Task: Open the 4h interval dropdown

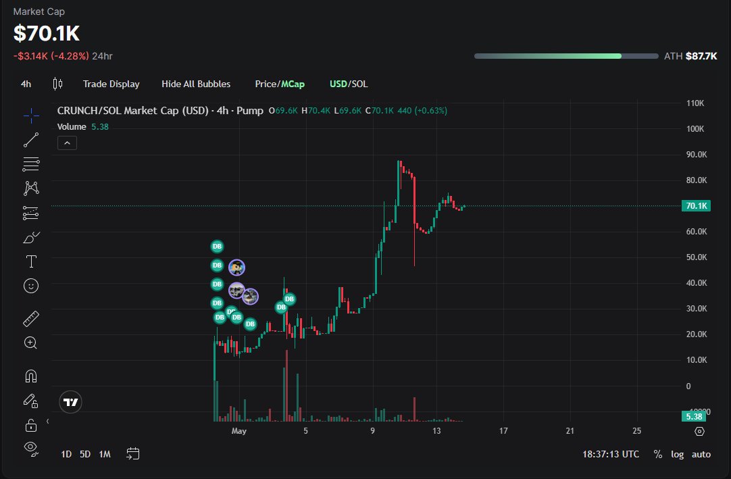Action: [x=26, y=84]
